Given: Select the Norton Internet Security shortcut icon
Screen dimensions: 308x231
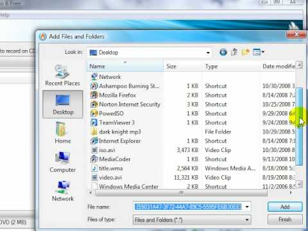Looking at the screenshot, I should tap(94, 105).
